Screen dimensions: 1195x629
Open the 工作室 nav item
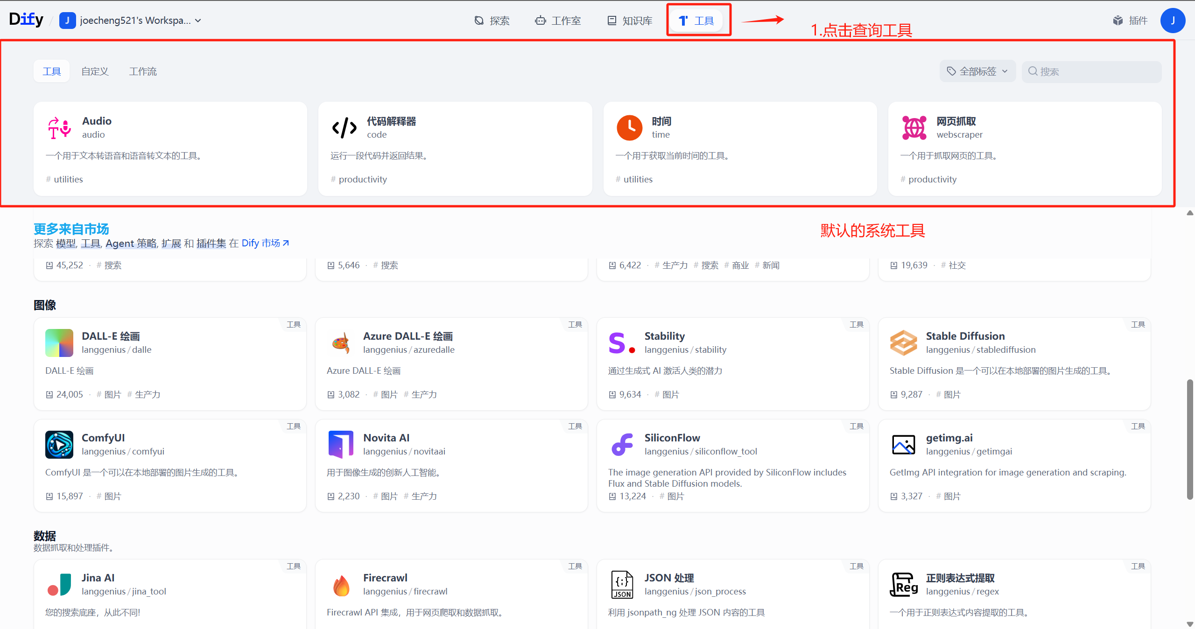click(558, 21)
